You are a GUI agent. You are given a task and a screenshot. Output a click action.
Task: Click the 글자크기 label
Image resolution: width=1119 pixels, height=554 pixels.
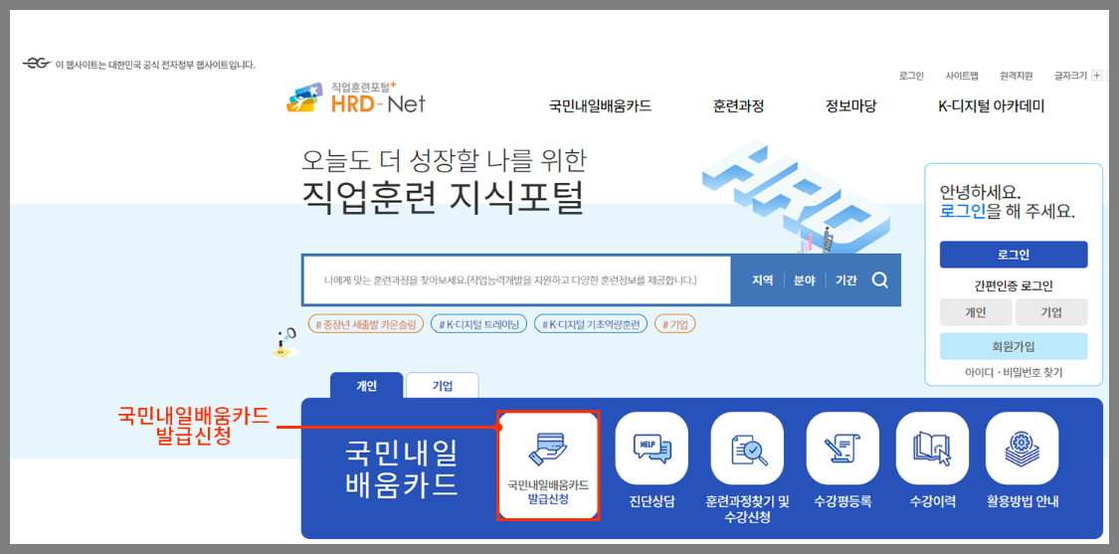pos(1070,75)
